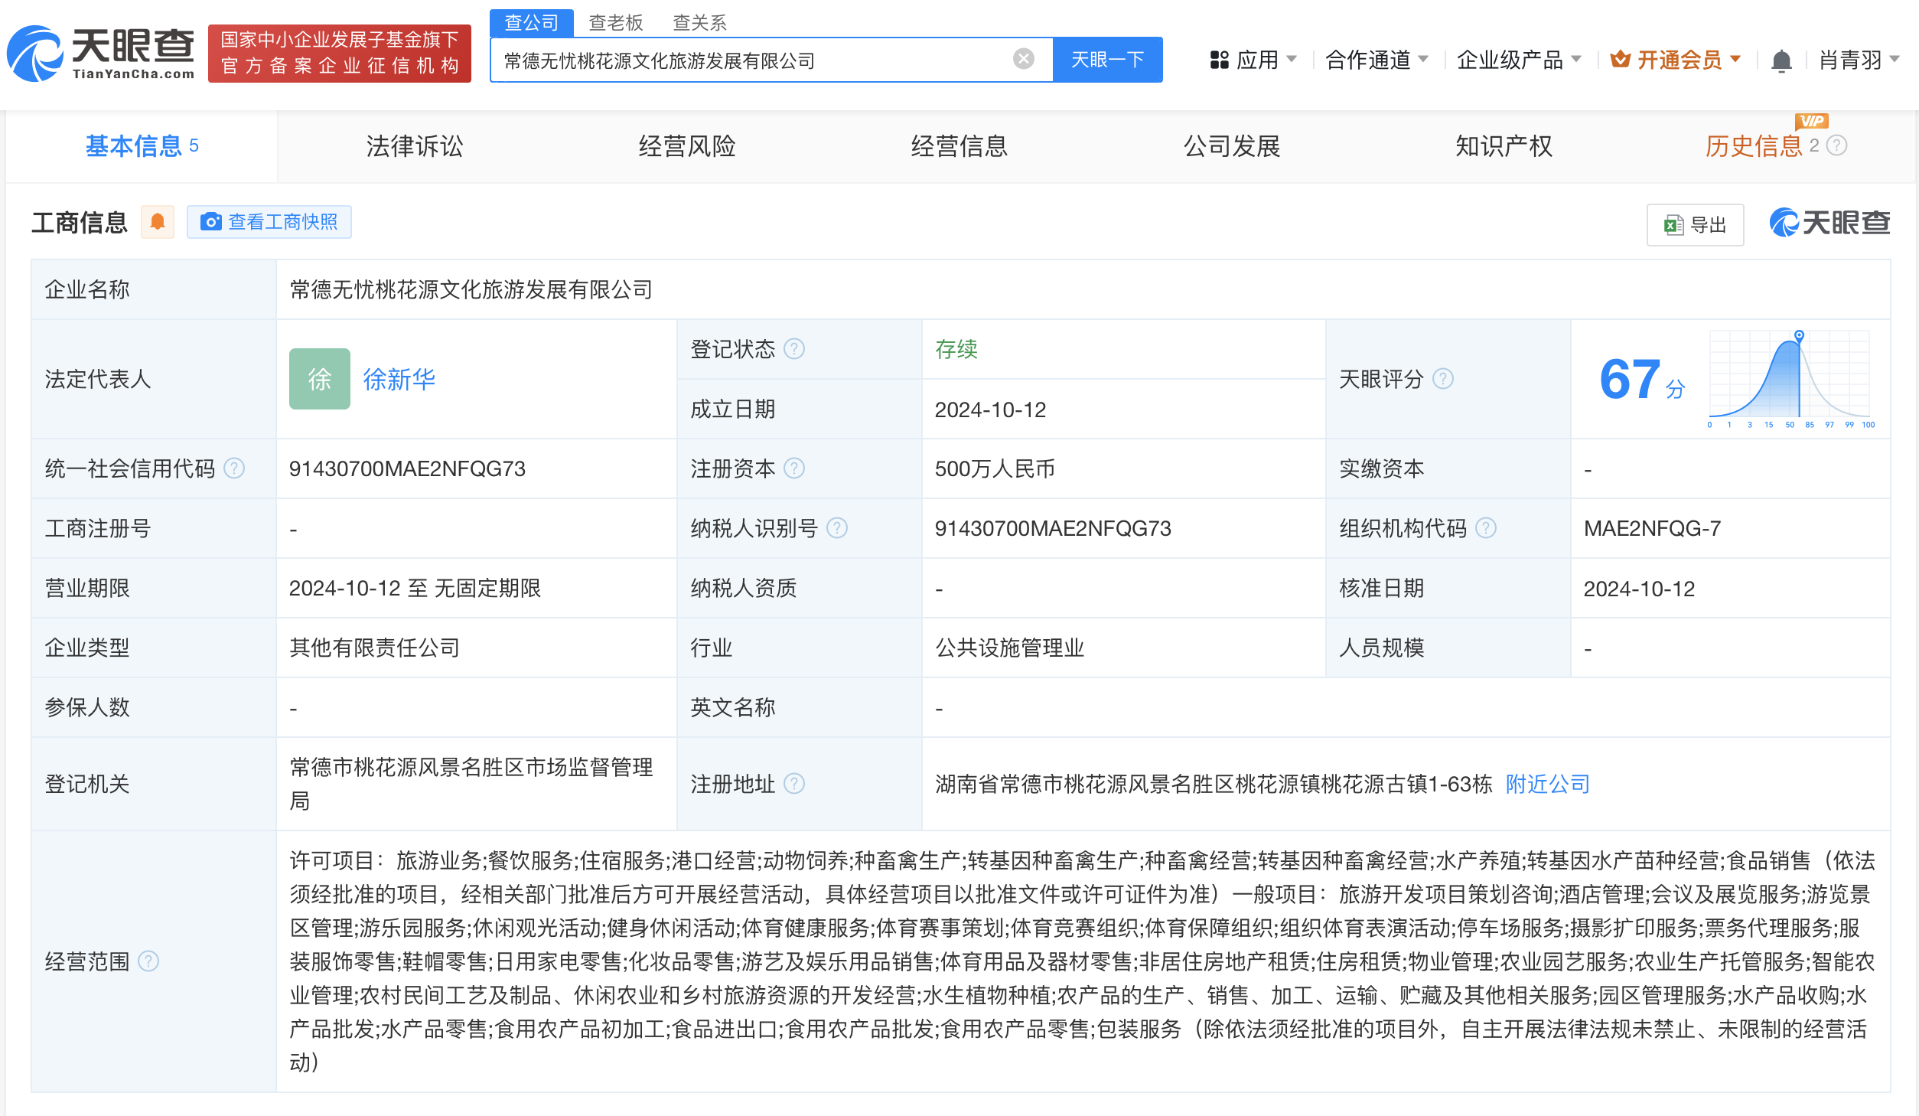Click the 附近公司 link next to the address
This screenshot has height=1116, width=1919.
point(1546,784)
